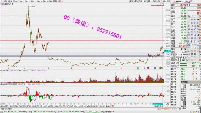Switch to the 5分钟 timeframe
The image size is (201, 113).
(x=25, y=1)
